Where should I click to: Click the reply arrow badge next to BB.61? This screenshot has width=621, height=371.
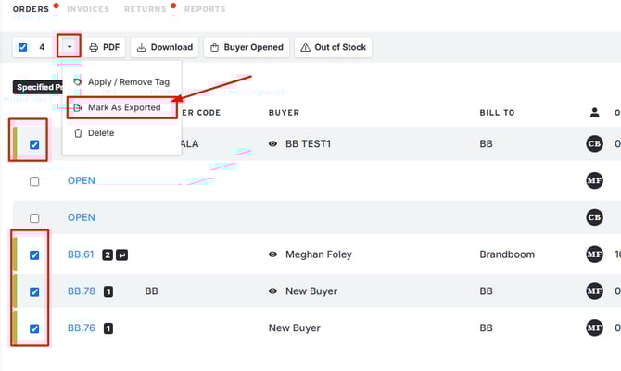pos(121,254)
